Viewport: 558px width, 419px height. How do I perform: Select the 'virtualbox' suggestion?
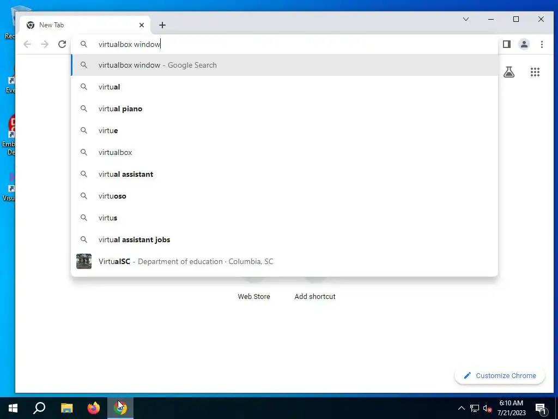pyautogui.click(x=284, y=152)
